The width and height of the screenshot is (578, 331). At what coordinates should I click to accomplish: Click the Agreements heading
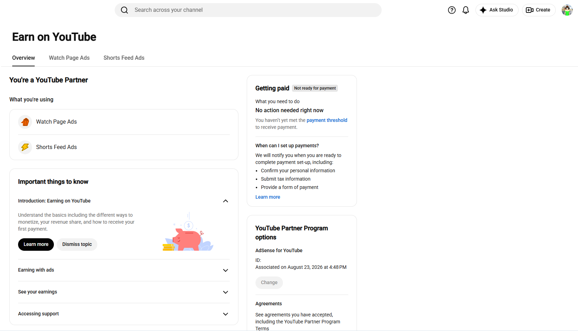click(x=269, y=304)
